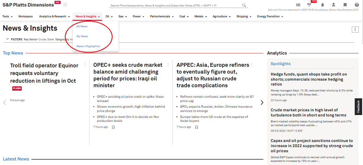
Task: Click the Top News section heading
Action: coord(13,53)
